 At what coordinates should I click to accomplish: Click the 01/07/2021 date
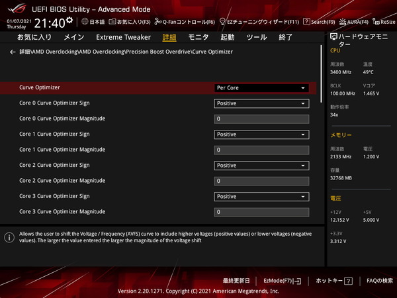coord(19,21)
